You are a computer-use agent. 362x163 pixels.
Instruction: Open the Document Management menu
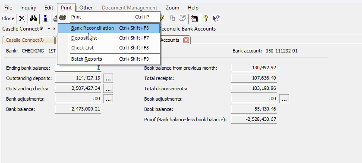129,8
